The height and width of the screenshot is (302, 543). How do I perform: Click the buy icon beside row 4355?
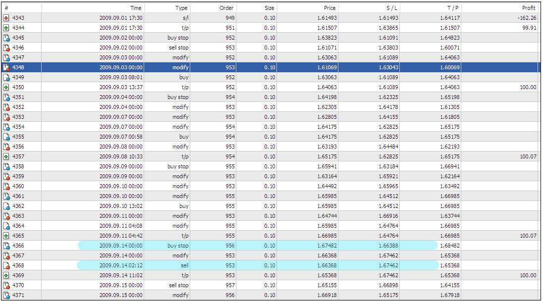coord(6,137)
